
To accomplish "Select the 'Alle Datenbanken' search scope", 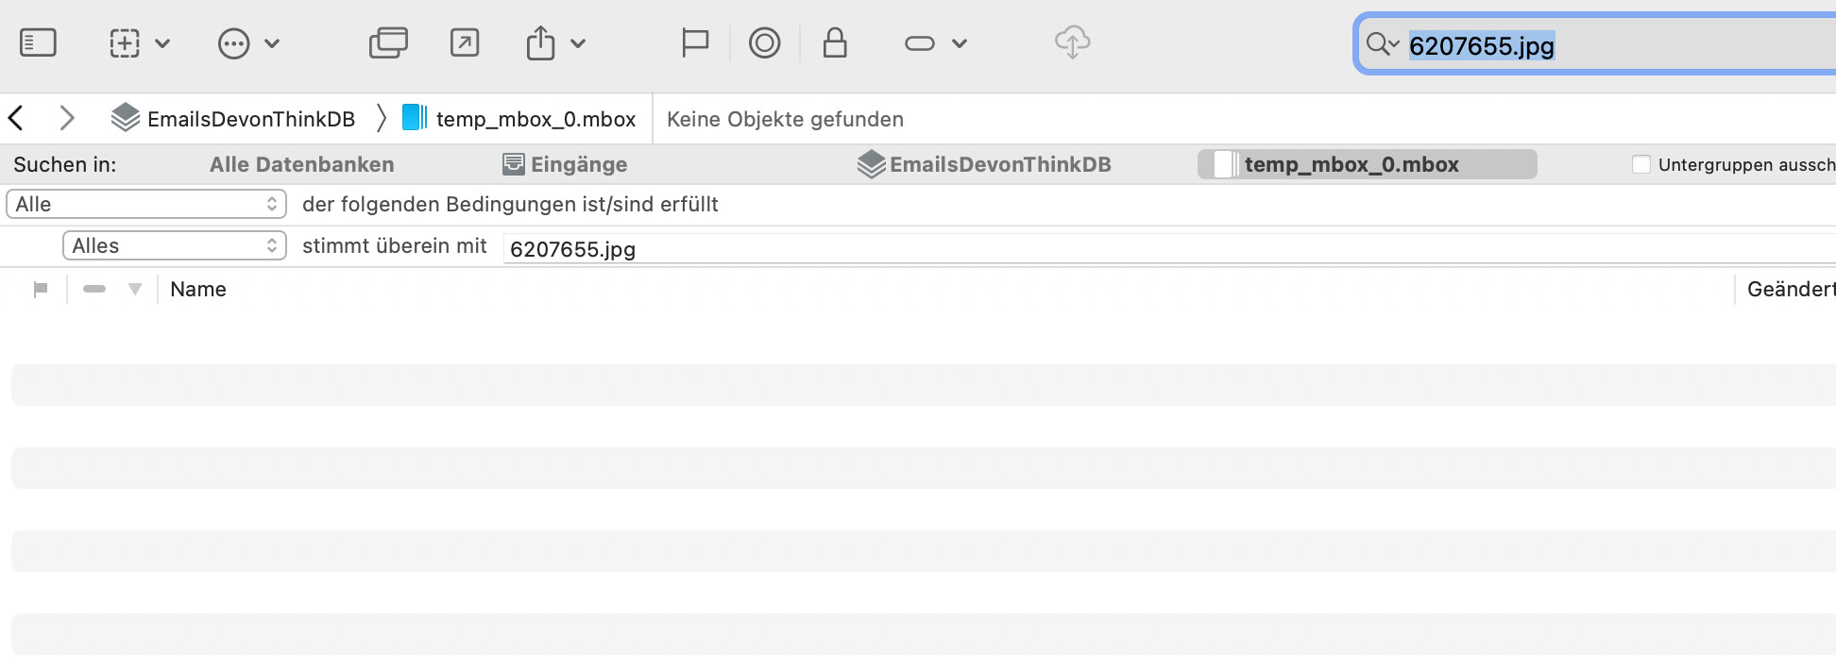I will 301,164.
